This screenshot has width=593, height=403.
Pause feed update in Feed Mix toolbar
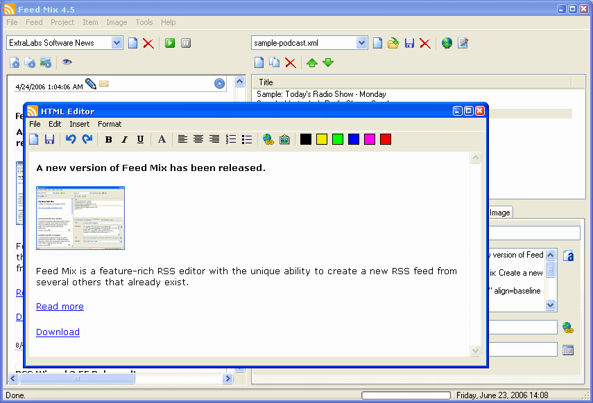click(186, 43)
